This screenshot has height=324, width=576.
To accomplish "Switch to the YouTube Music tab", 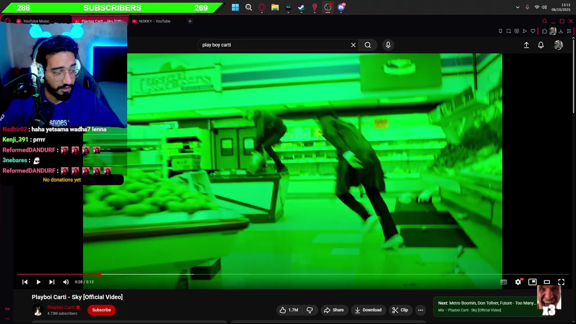I will pos(36,21).
